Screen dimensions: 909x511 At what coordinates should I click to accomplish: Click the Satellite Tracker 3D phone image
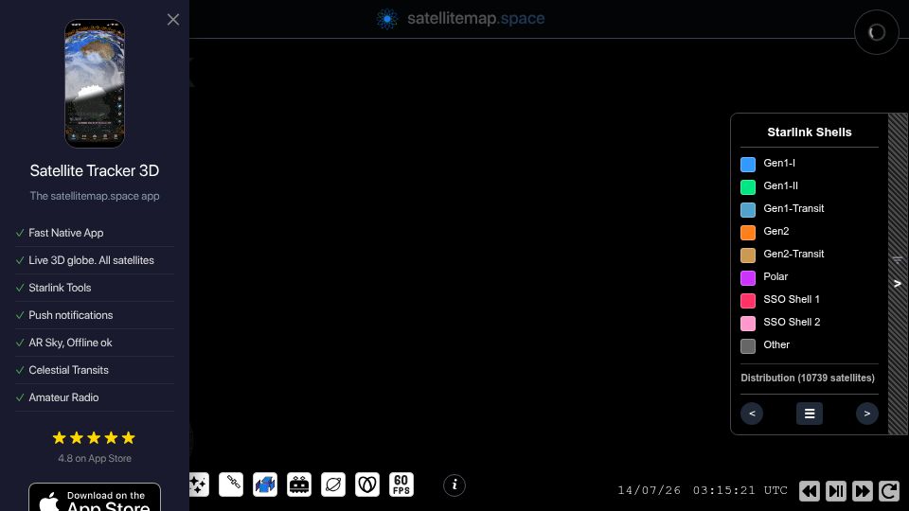pyautogui.click(x=95, y=83)
